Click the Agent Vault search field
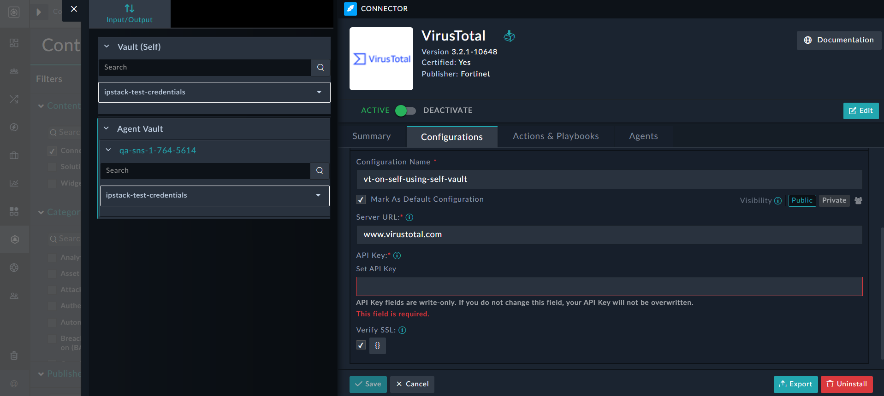884x396 pixels. click(x=205, y=170)
